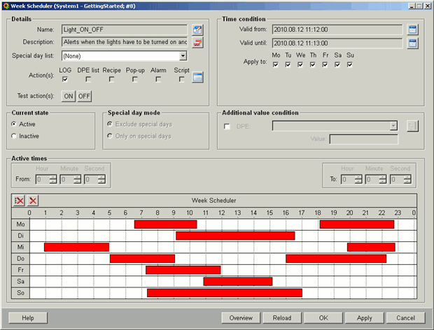Enable the DPE additional value condition checkbox
Image resolution: width=434 pixels, height=330 pixels.
(x=226, y=126)
